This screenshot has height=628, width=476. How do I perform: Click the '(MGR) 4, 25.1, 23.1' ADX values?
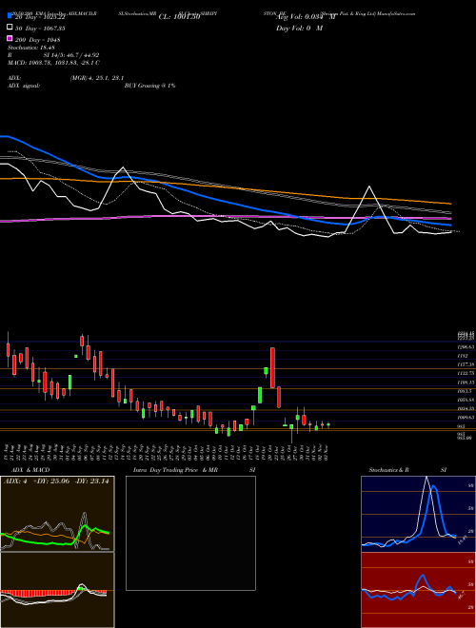tap(96, 78)
